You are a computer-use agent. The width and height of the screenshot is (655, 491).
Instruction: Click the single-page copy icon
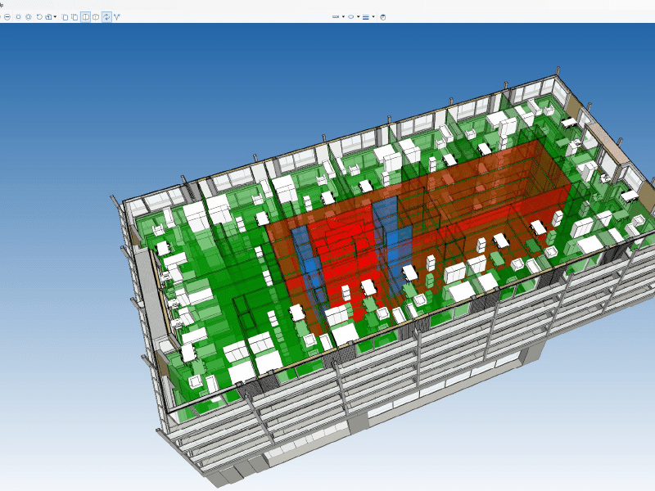click(x=65, y=16)
